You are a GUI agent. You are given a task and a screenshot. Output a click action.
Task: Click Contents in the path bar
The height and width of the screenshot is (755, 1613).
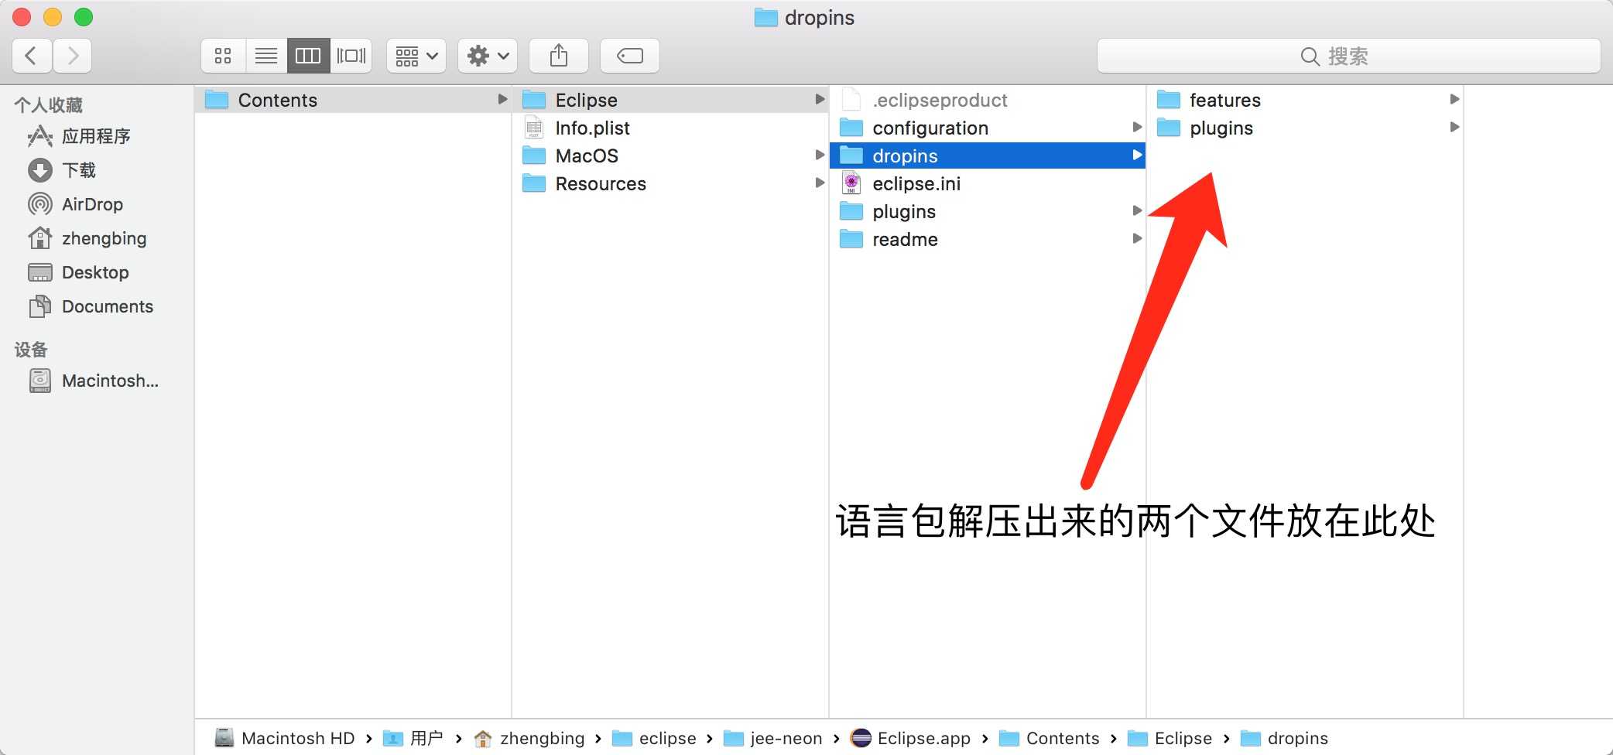[1049, 738]
